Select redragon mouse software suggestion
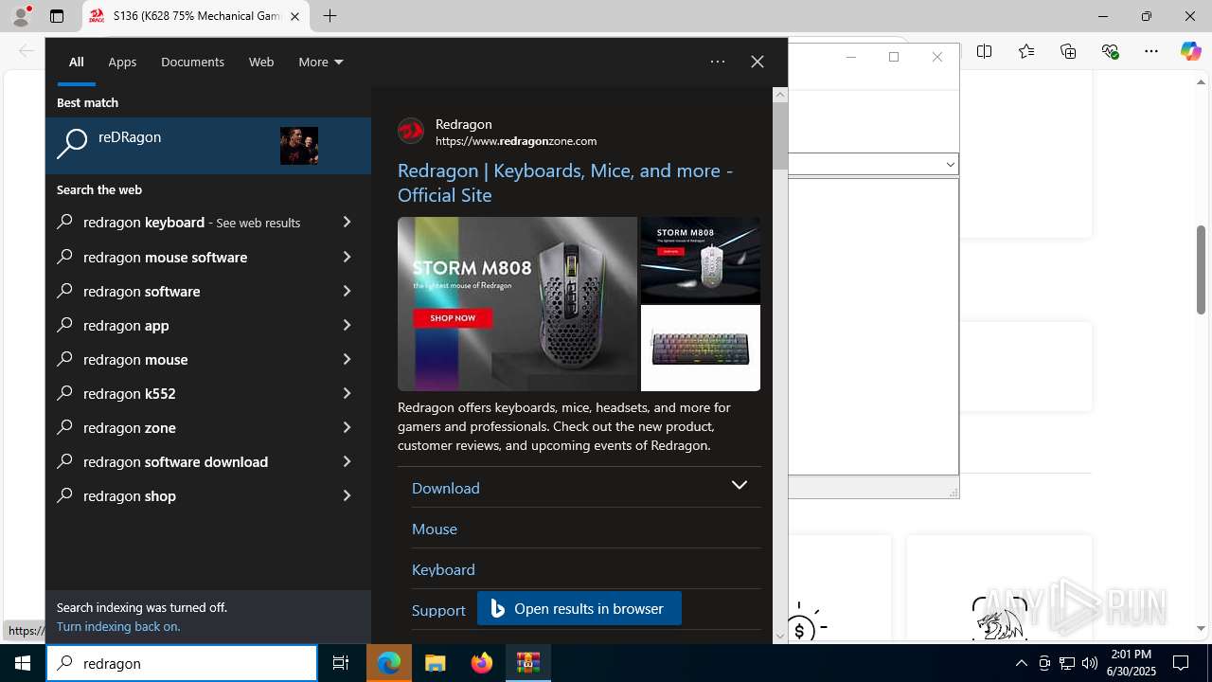Screen dimensions: 1212x682 coord(165,257)
